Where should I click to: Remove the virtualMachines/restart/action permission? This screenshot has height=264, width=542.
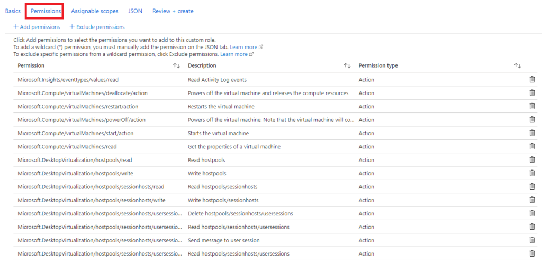(x=532, y=106)
